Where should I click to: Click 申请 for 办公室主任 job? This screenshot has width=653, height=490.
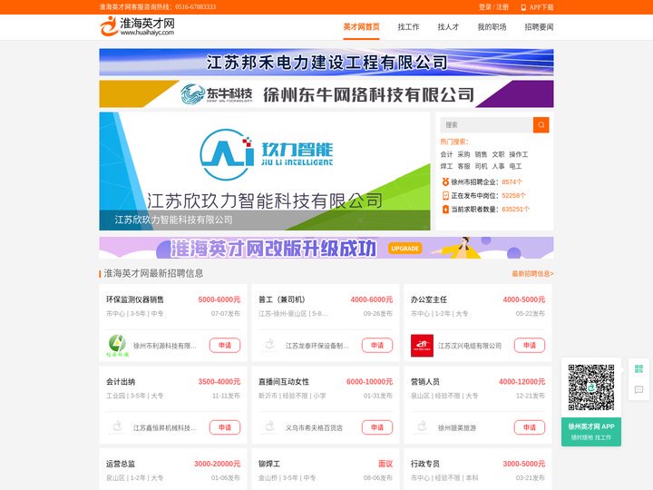click(530, 346)
